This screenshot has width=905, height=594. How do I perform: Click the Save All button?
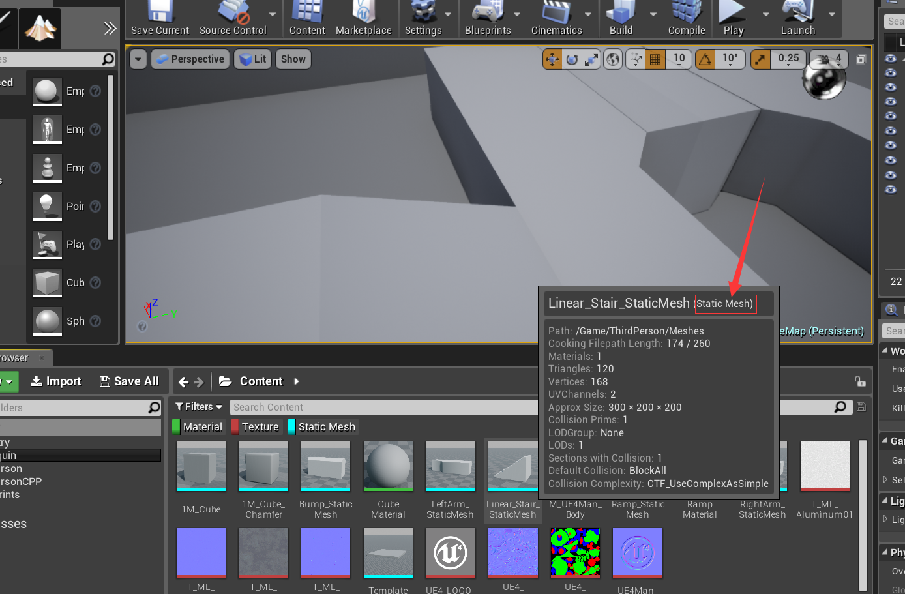(128, 381)
